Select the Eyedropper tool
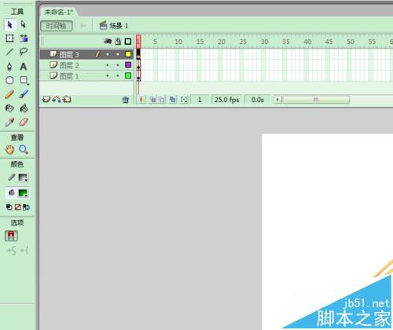The height and width of the screenshot is (330, 393). [x=9, y=122]
